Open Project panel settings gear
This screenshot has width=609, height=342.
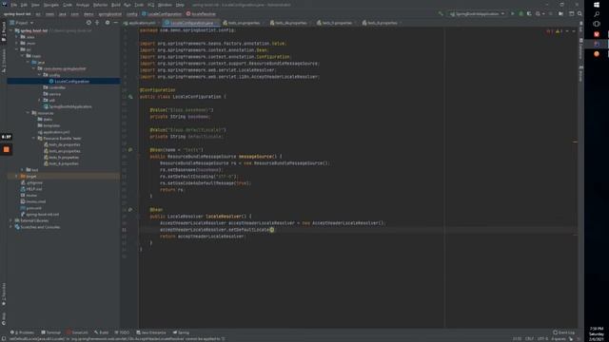click(x=108, y=23)
